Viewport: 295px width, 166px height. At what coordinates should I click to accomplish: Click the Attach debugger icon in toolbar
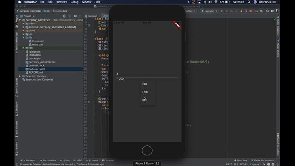coord(246,11)
